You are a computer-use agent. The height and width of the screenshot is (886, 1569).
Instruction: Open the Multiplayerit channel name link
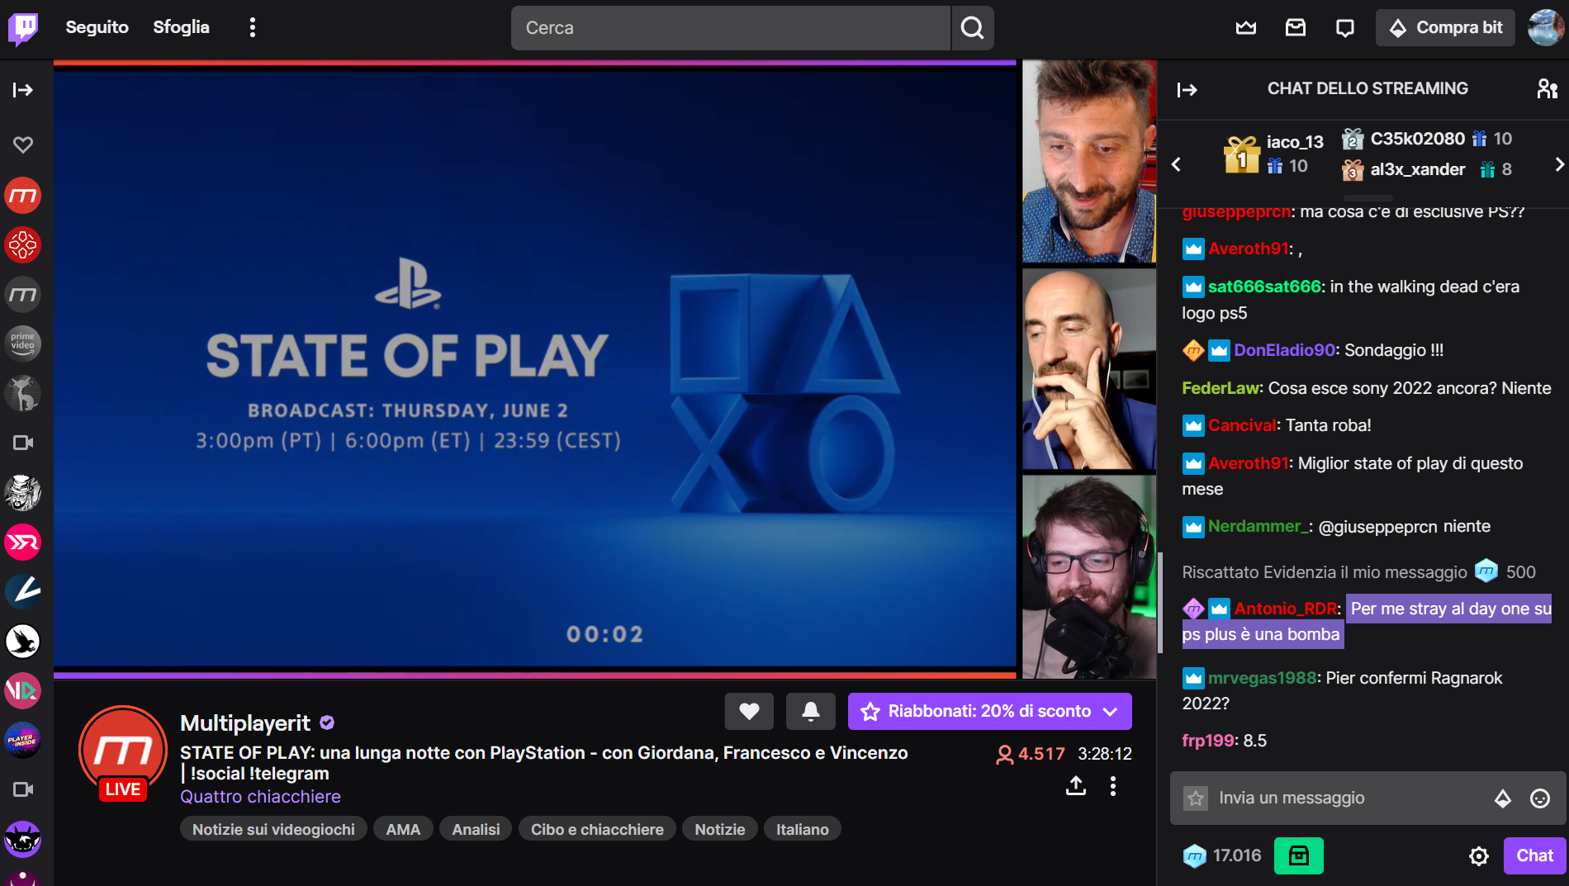245,723
